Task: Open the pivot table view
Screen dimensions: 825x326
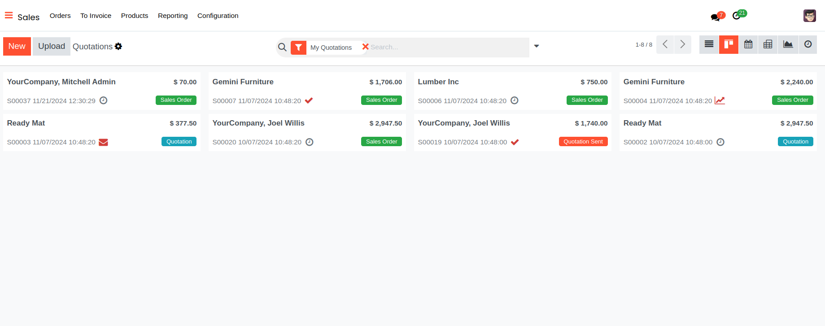Action: coord(768,44)
